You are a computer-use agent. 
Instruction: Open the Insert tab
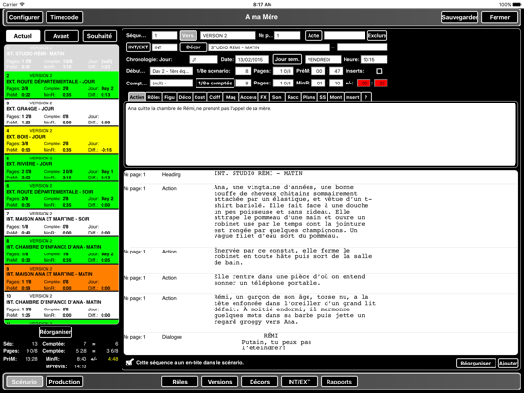(352, 97)
